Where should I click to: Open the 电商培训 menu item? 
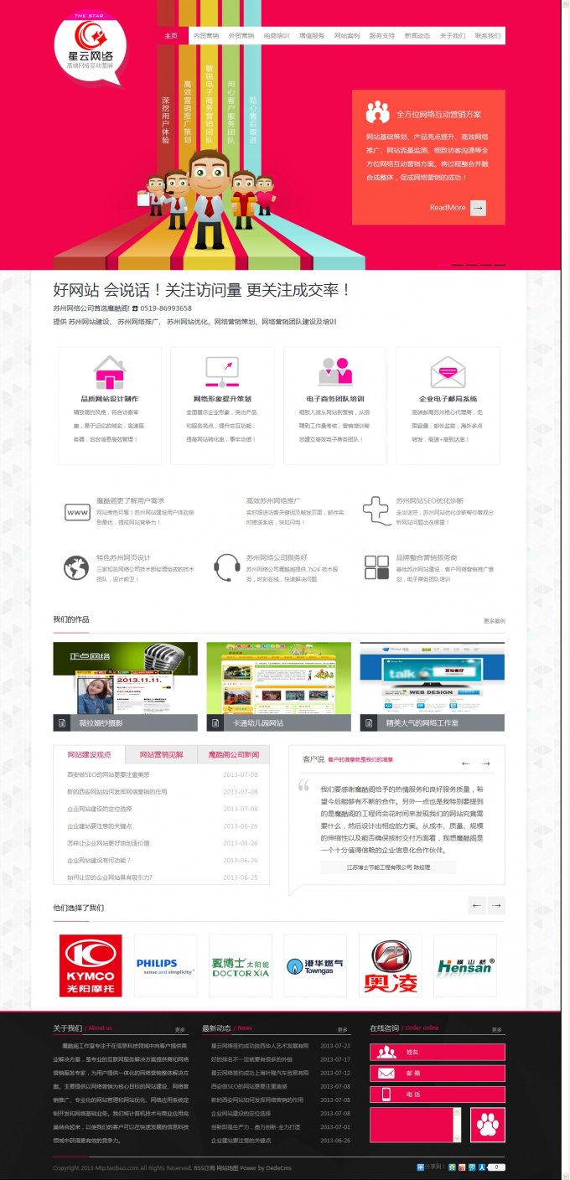[x=277, y=36]
